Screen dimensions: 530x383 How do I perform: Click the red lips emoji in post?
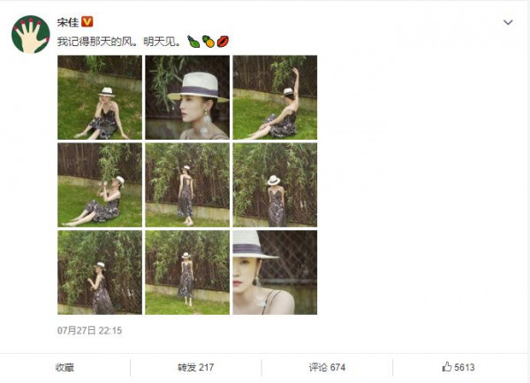coord(223,42)
